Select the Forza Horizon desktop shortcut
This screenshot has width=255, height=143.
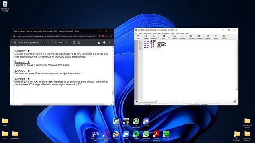click(x=116, y=123)
